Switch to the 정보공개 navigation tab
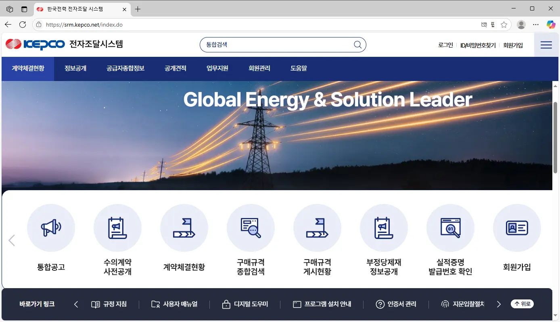This screenshot has width=560, height=322. click(75, 69)
